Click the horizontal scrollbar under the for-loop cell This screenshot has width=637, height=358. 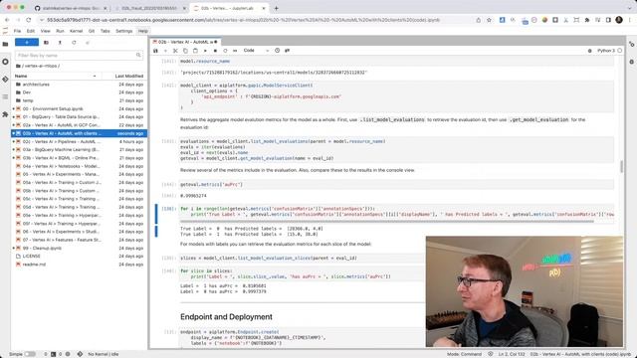pyautogui.click(x=387, y=222)
